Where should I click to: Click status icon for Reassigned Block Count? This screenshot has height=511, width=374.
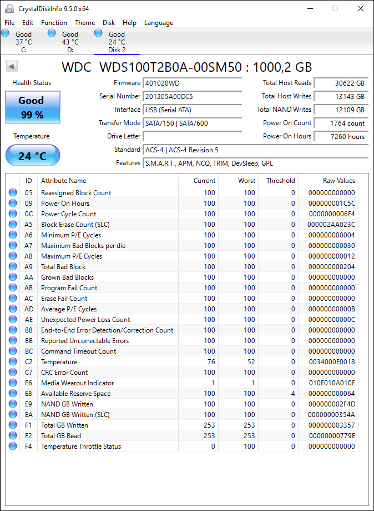coord(13,192)
